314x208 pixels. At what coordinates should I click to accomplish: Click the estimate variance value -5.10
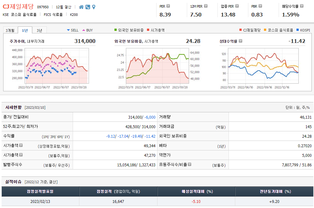(x=196, y=201)
